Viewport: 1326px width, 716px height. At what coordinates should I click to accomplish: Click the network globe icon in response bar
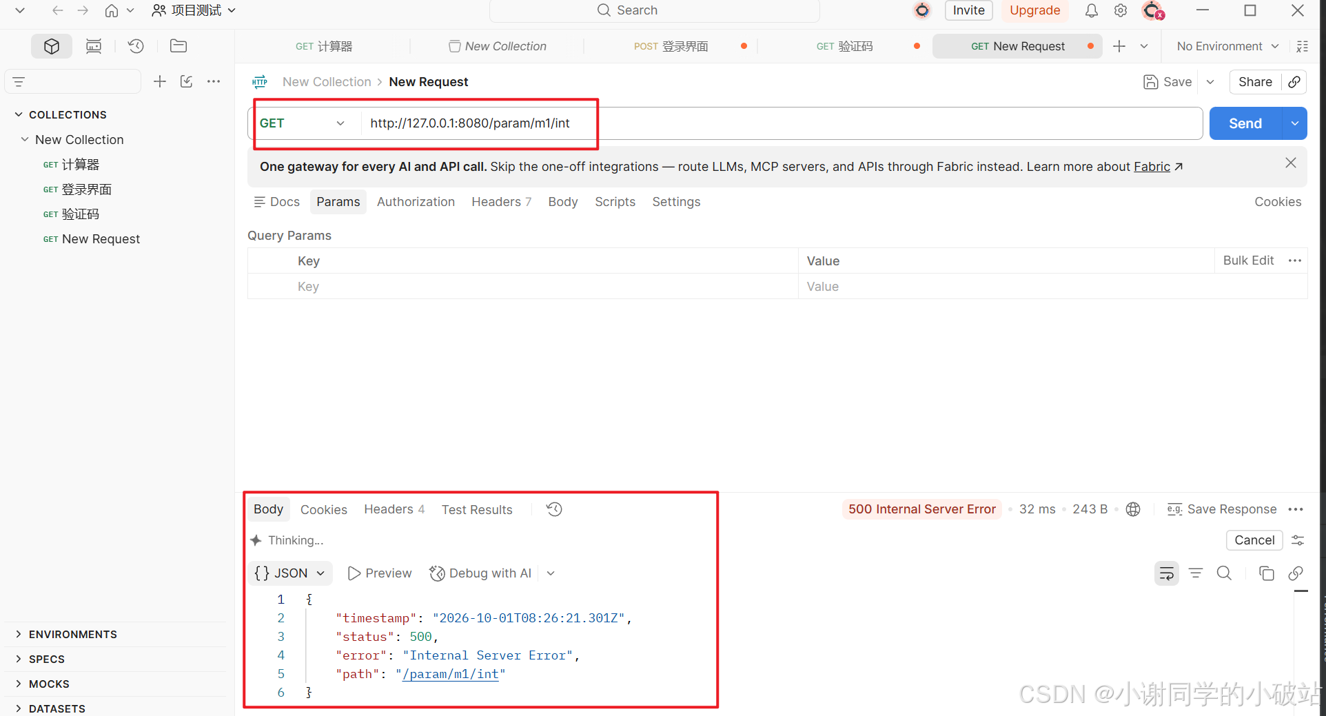(1133, 509)
